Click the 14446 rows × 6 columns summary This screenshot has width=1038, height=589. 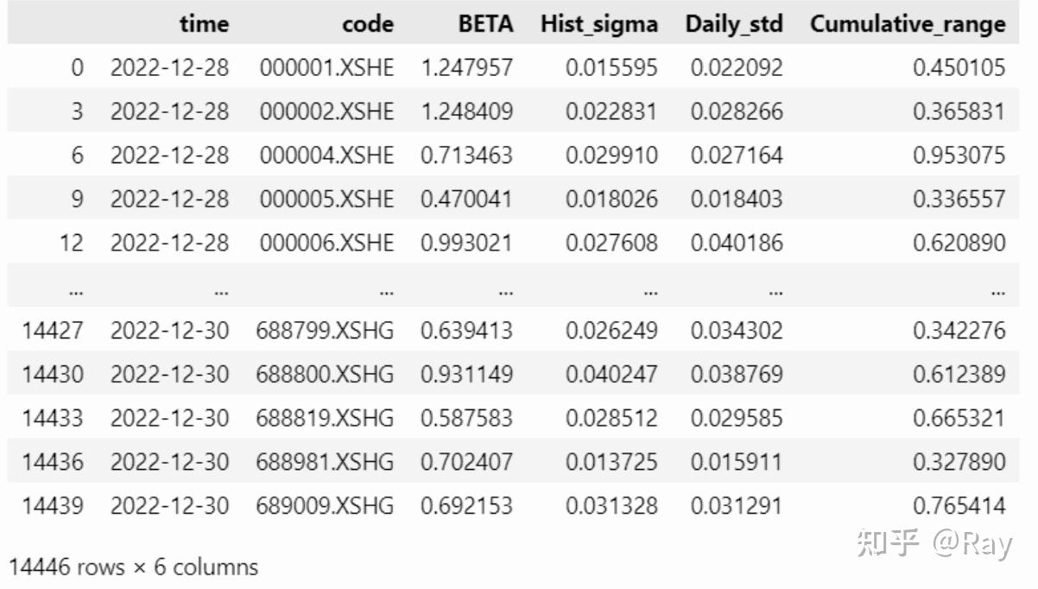[x=133, y=567]
